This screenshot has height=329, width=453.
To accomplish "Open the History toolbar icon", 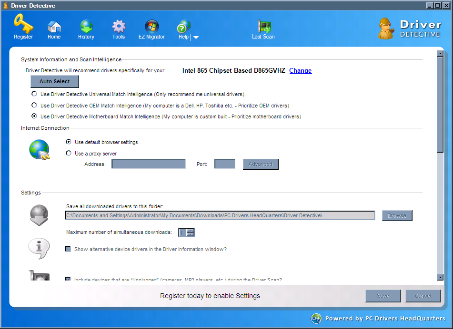I will [x=86, y=27].
